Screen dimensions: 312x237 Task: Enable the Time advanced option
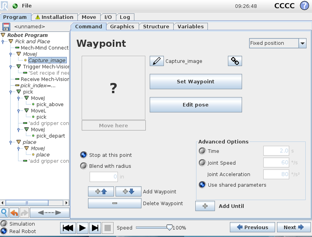click(x=202, y=151)
